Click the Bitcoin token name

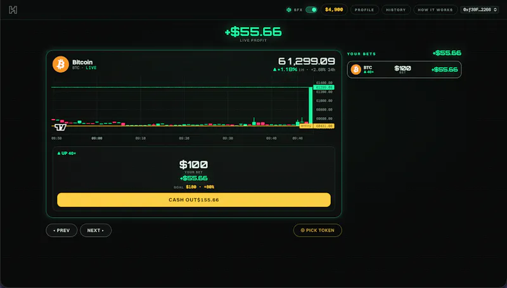pos(82,62)
